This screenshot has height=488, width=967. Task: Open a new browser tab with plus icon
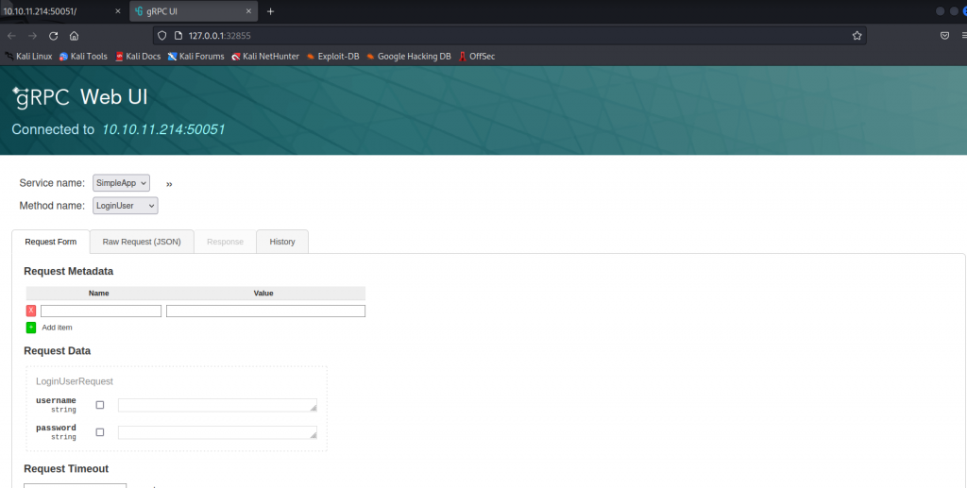point(270,11)
